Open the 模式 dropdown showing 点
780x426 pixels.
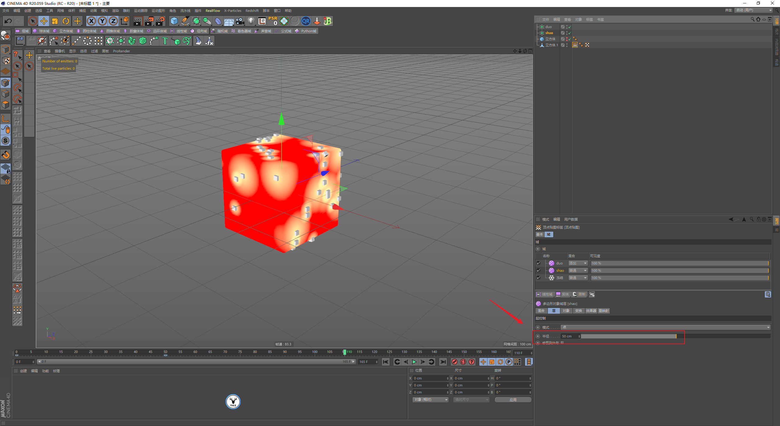666,327
